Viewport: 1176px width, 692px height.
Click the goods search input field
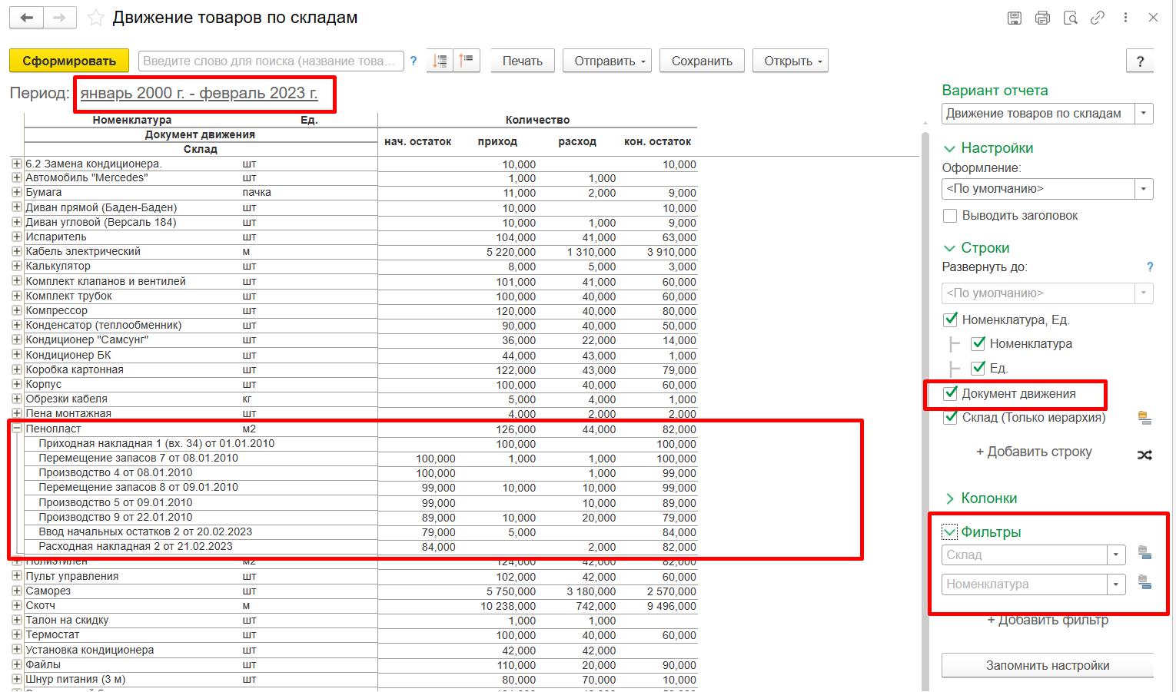click(269, 61)
